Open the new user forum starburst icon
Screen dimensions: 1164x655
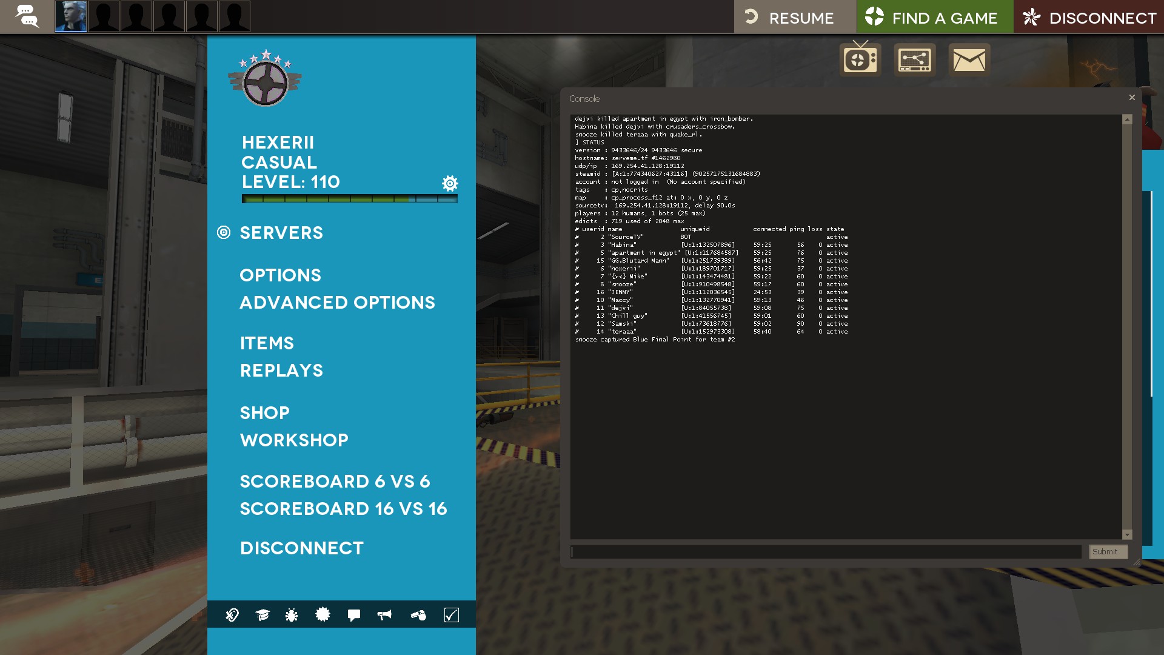click(323, 615)
